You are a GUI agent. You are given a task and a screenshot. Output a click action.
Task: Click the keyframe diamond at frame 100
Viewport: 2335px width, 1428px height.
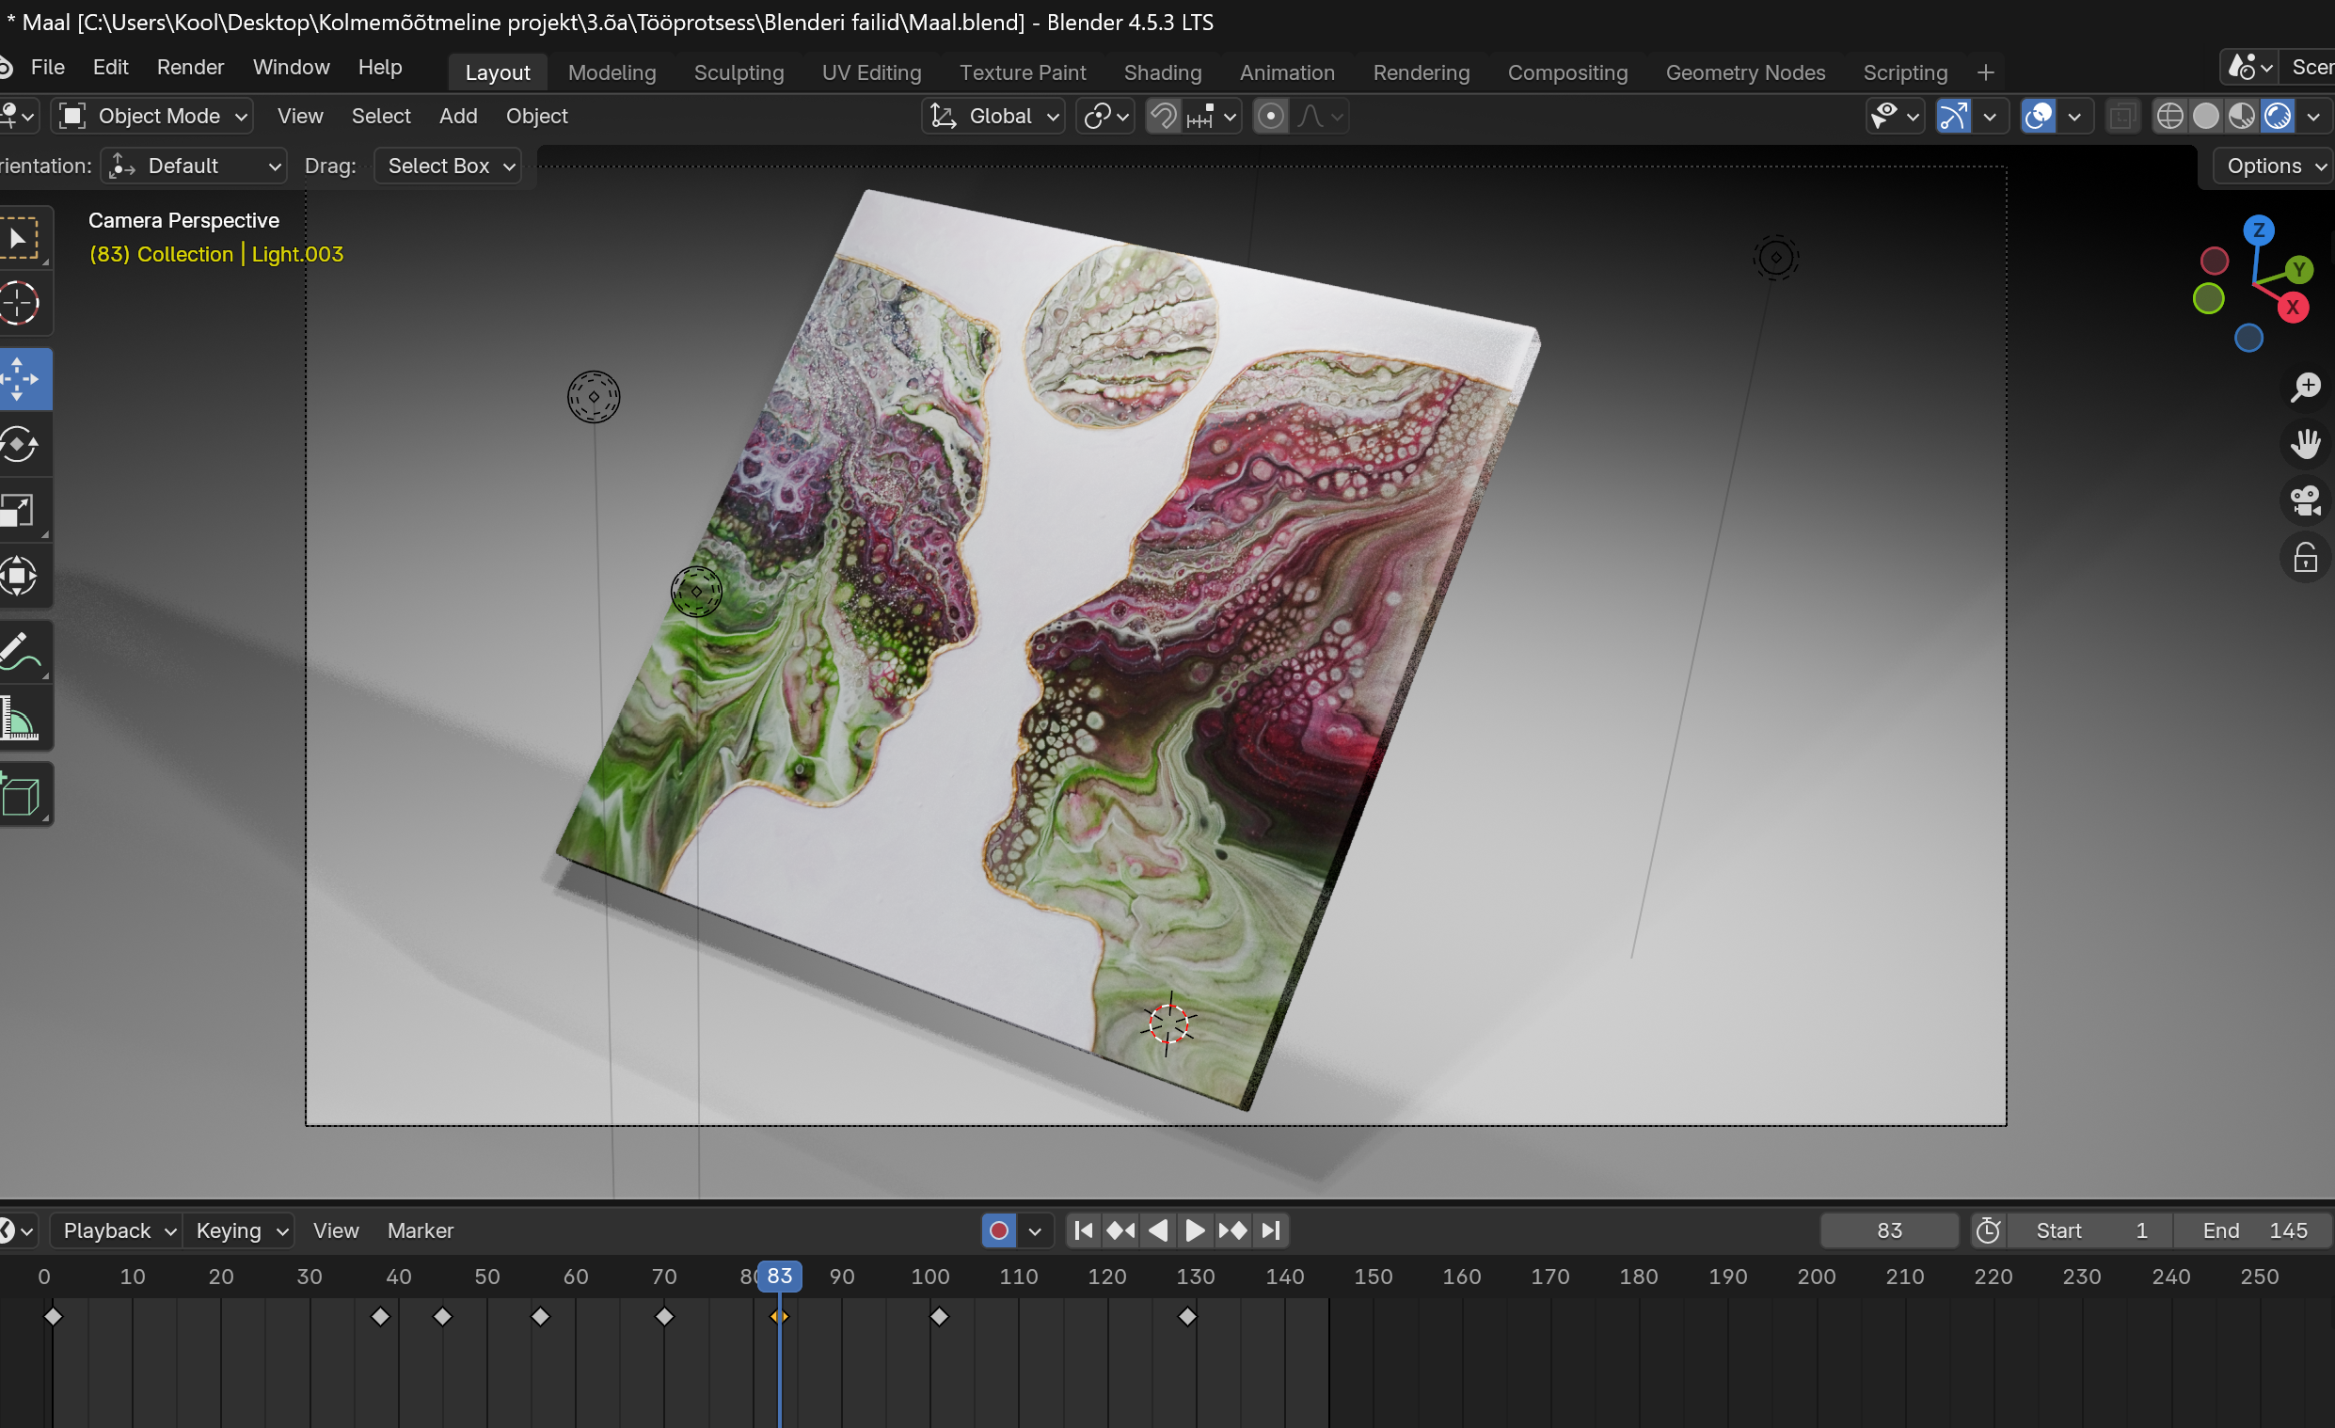click(x=938, y=1316)
